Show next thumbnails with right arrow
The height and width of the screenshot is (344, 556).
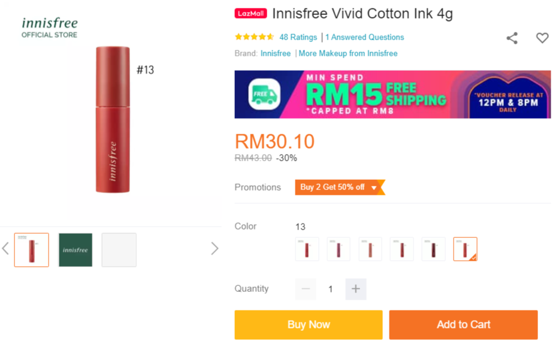coord(214,249)
